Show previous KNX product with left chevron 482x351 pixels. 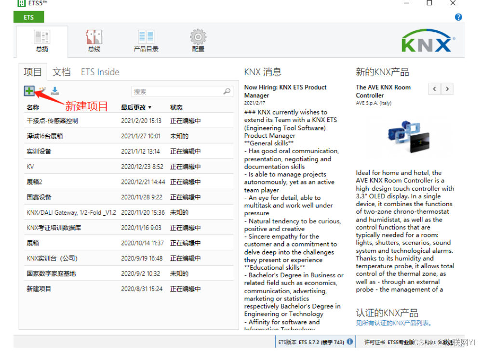pyautogui.click(x=434, y=89)
